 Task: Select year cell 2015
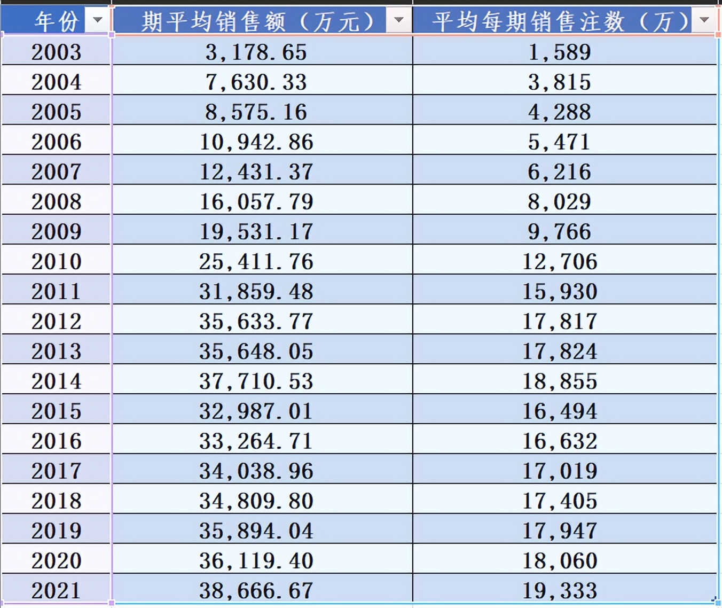tap(56, 410)
